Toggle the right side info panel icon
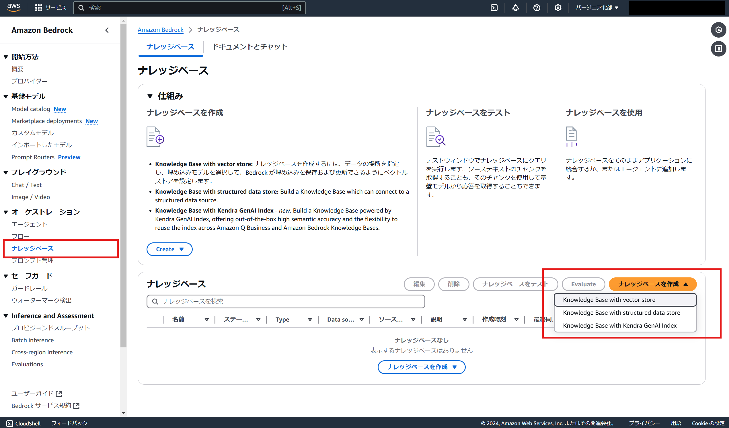Image resolution: width=729 pixels, height=428 pixels. point(718,48)
